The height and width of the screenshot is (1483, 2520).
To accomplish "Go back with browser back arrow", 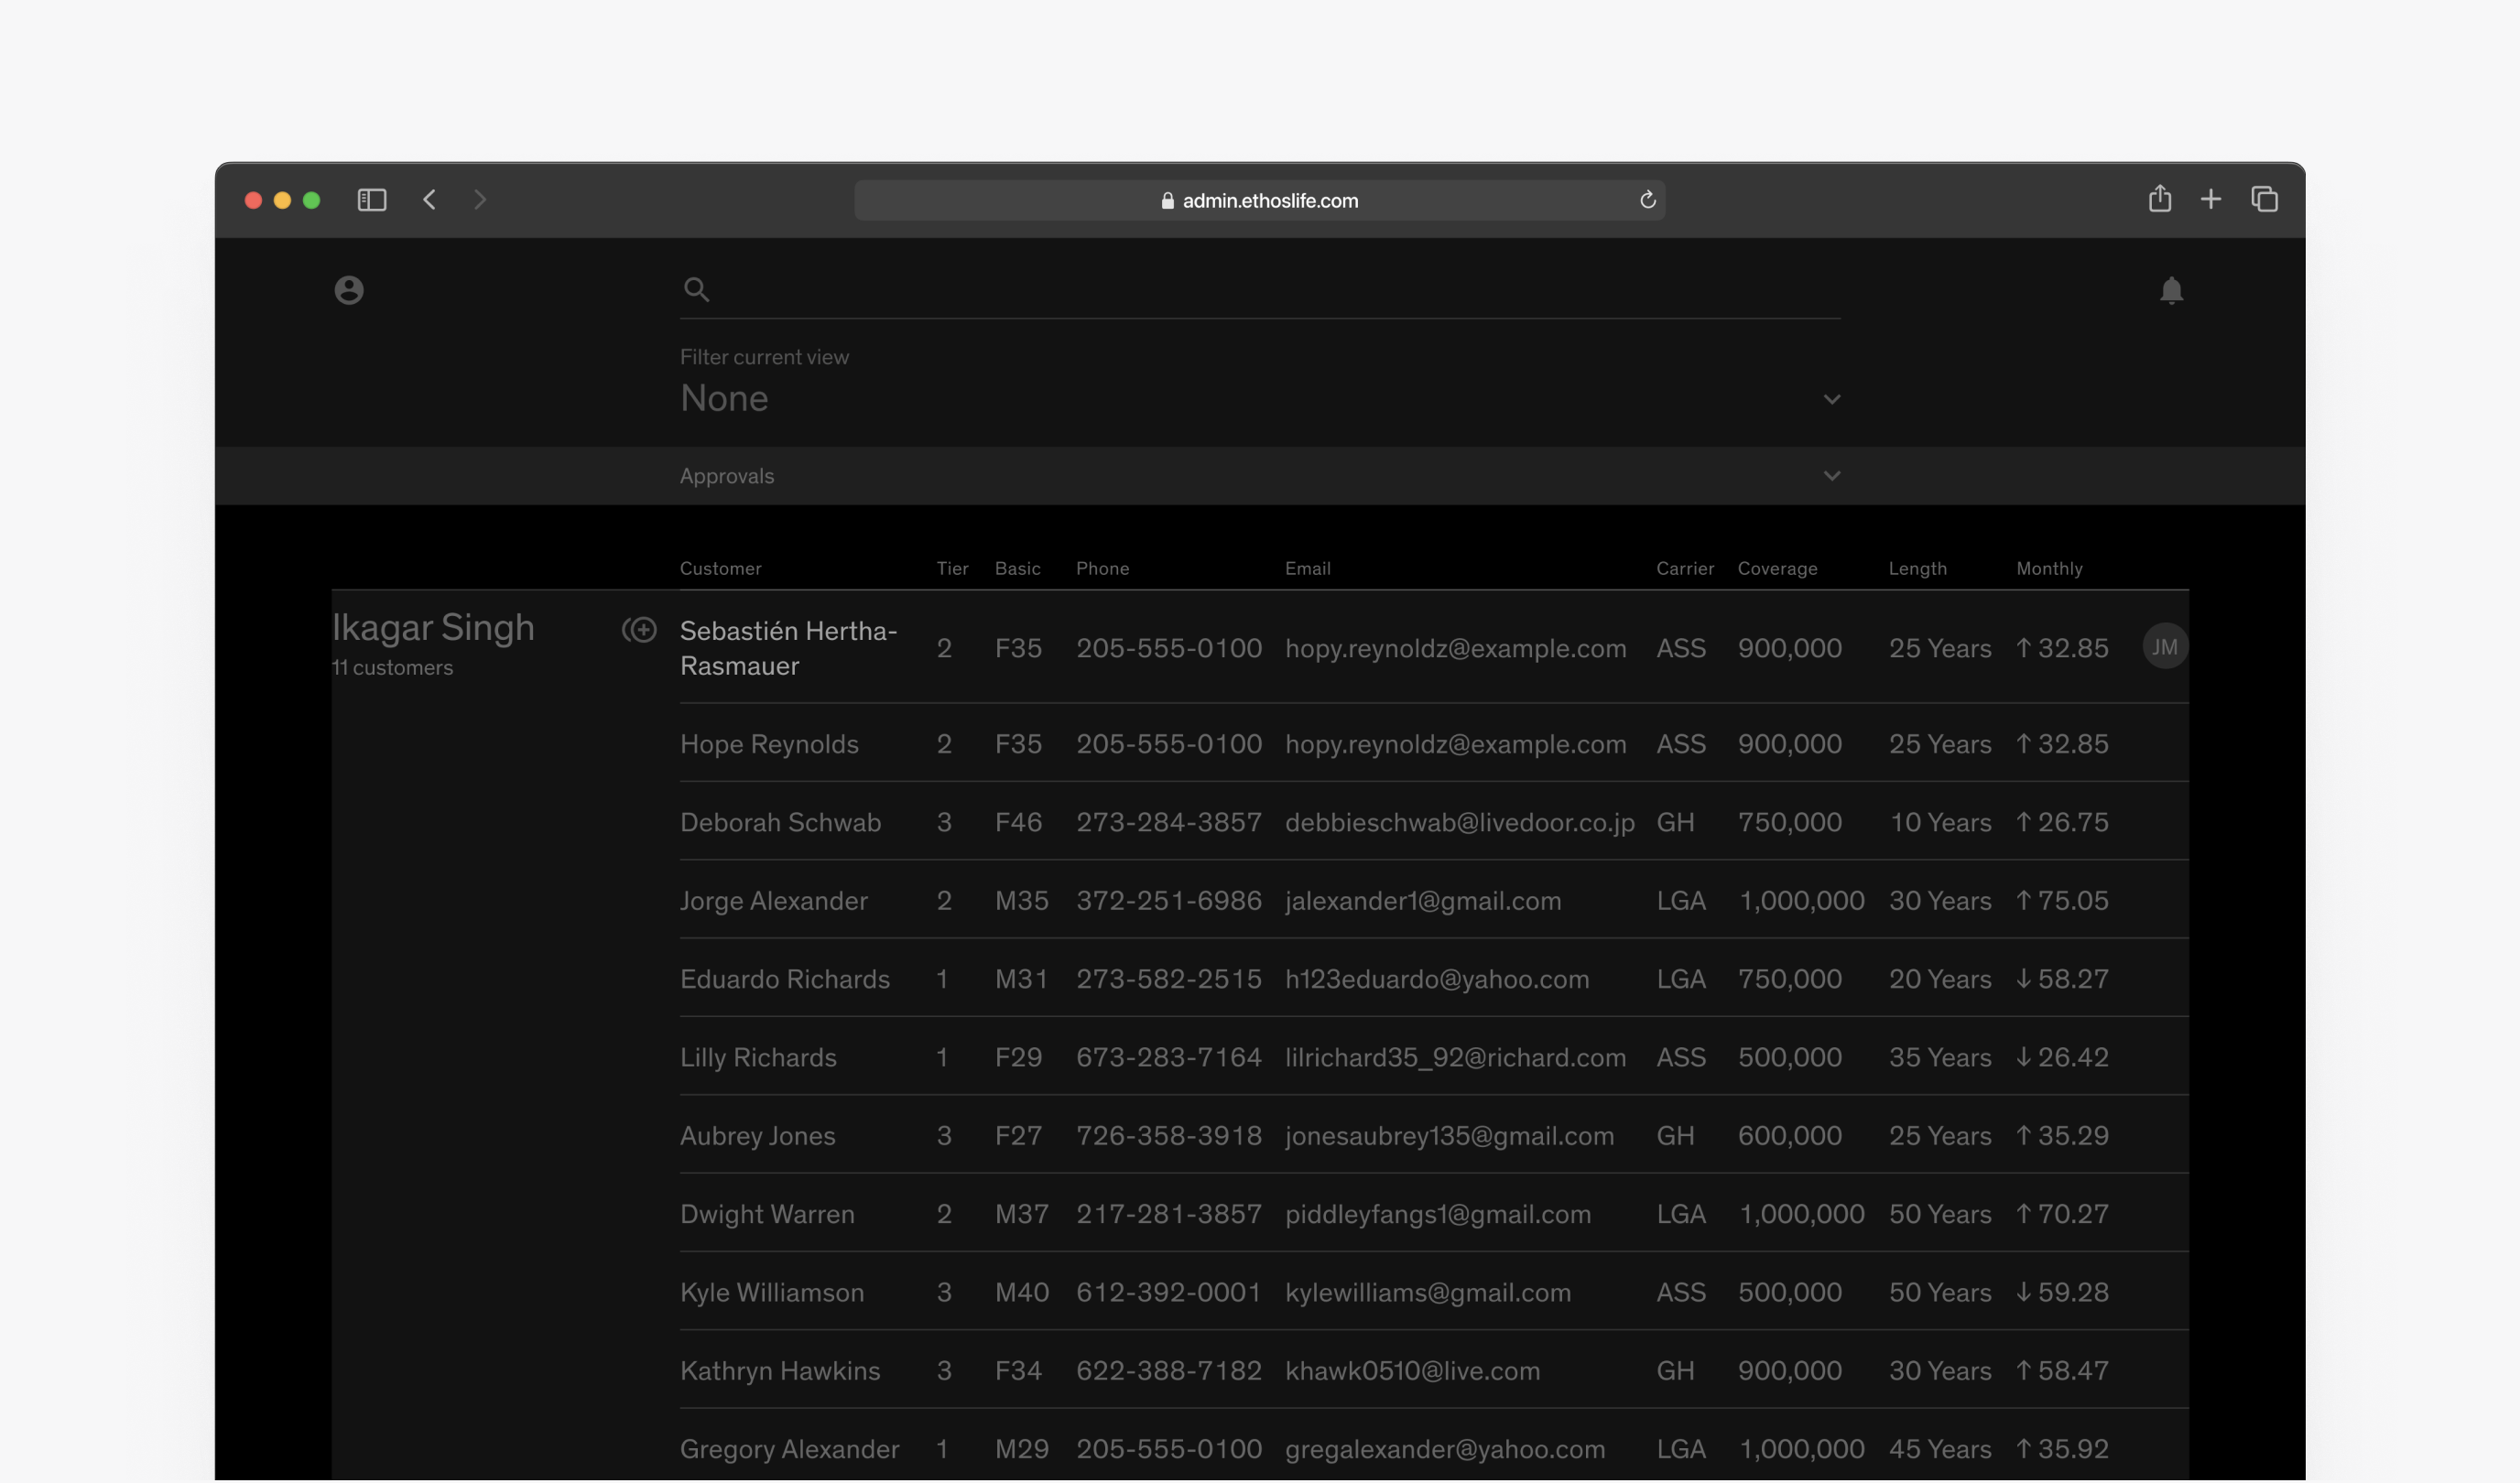I will click(x=430, y=200).
